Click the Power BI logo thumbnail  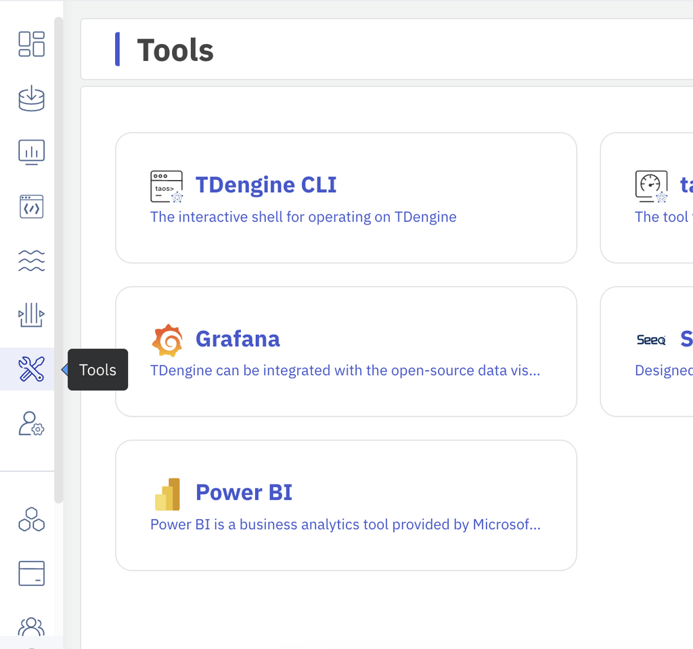click(169, 493)
